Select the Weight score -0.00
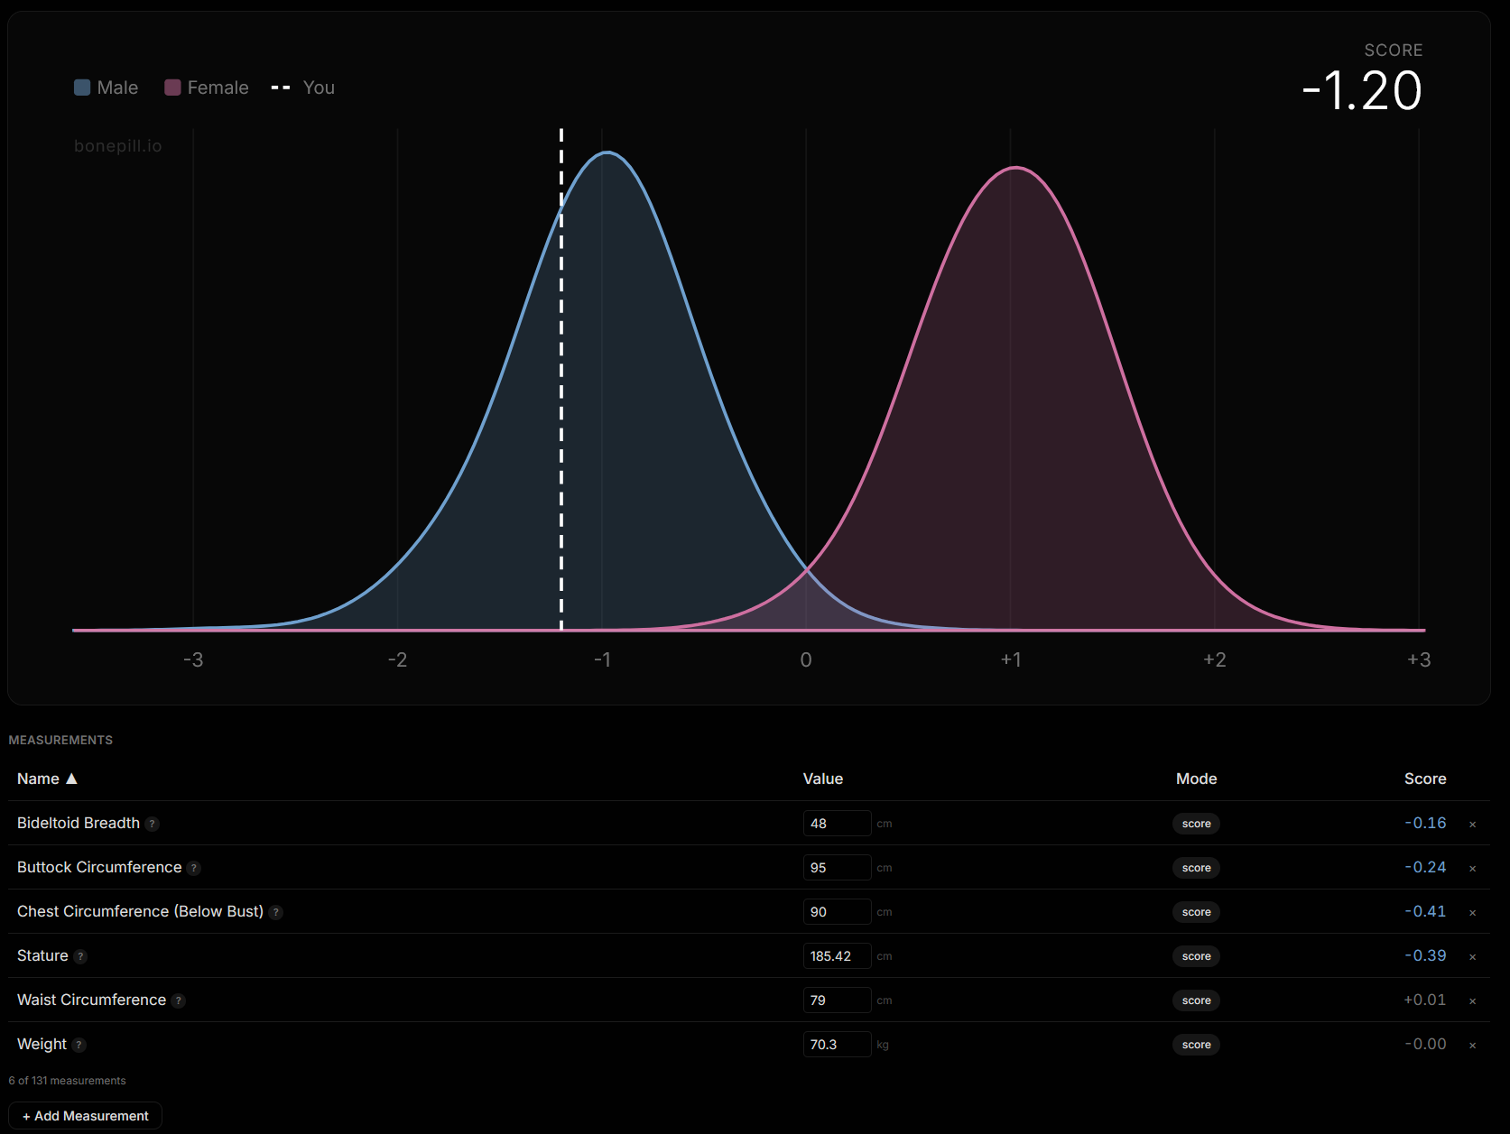Screen dimensions: 1510x1134 point(1425,1044)
